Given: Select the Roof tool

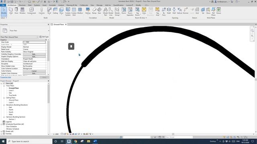Looking at the screenshot, I should (x=49, y=11).
